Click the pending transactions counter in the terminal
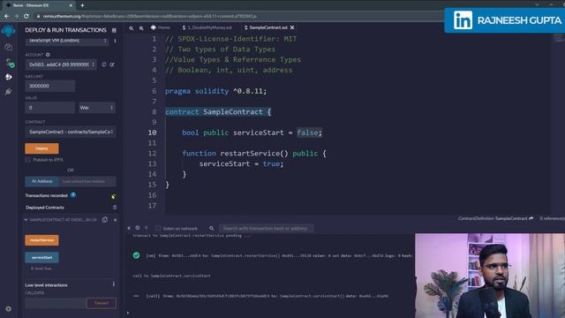Viewport: 565px width, 318px height. click(146, 228)
